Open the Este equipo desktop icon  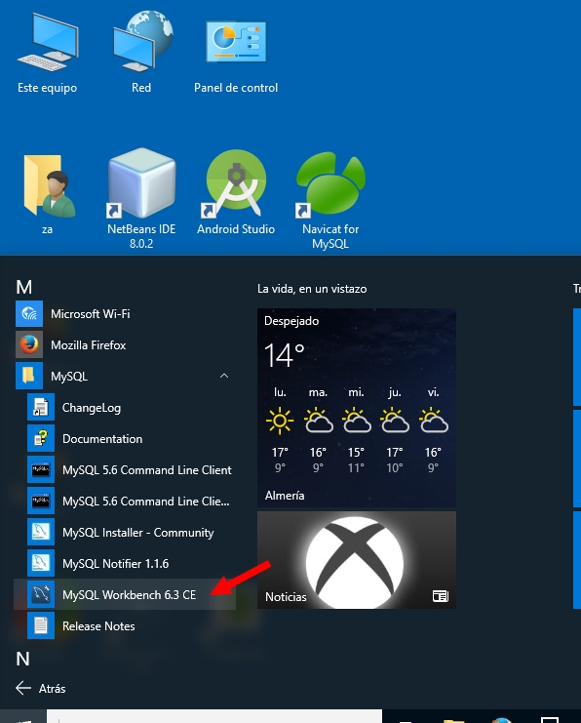(x=48, y=52)
